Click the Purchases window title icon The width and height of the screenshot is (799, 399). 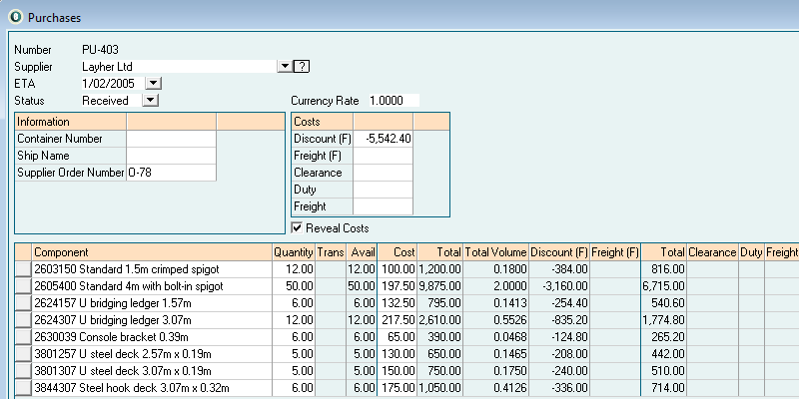(x=15, y=18)
